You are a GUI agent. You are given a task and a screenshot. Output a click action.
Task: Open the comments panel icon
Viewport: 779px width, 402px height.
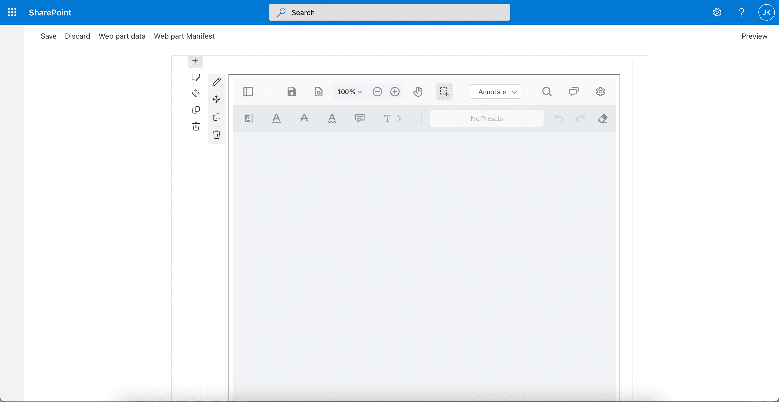(x=573, y=92)
